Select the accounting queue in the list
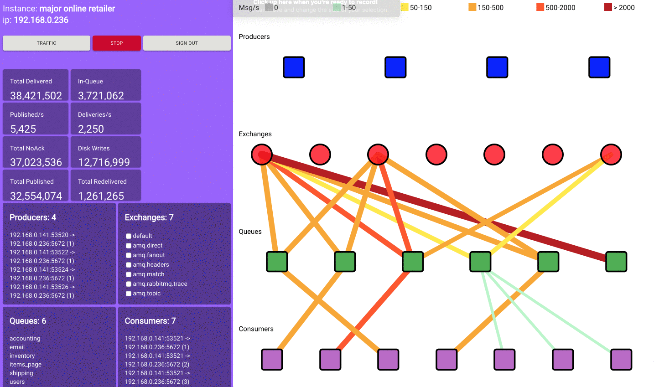Image resolution: width=654 pixels, height=387 pixels. (25, 338)
